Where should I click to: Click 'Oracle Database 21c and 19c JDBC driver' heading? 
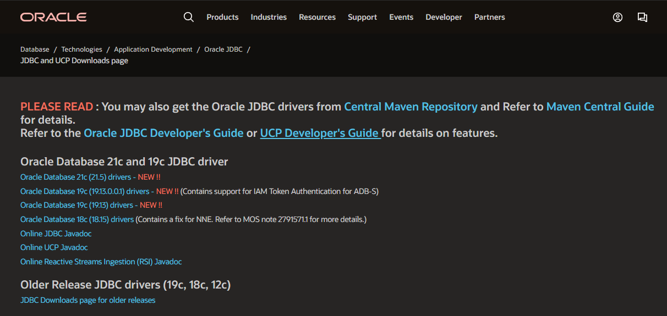click(x=124, y=162)
